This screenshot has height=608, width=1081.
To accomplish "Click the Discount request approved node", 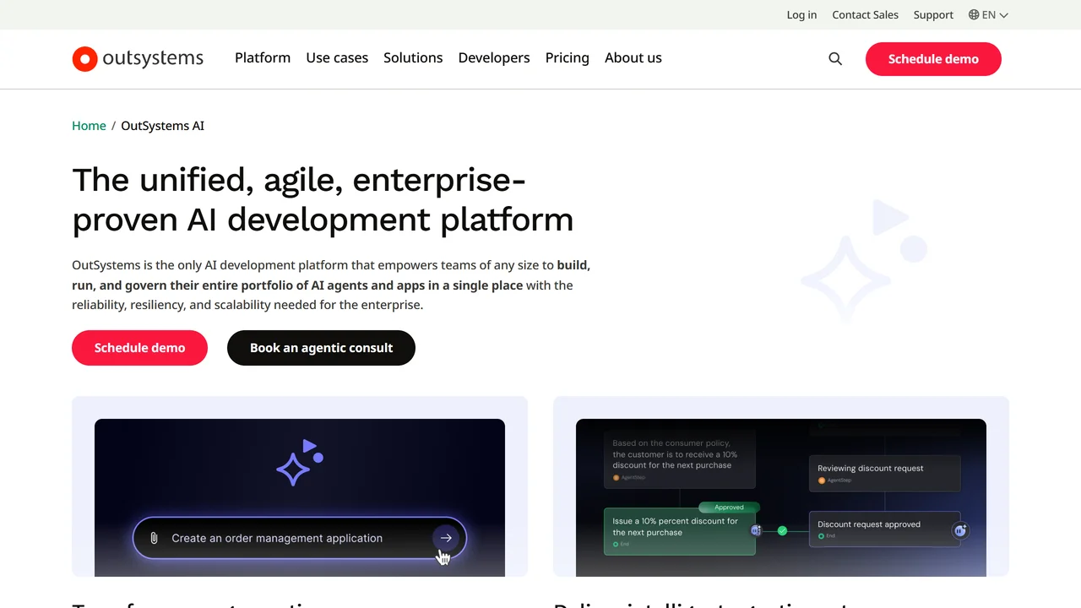I will pyautogui.click(x=884, y=529).
